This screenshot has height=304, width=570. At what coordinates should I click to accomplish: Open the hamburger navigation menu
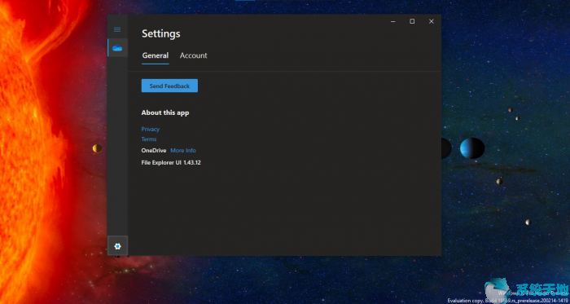[117, 29]
